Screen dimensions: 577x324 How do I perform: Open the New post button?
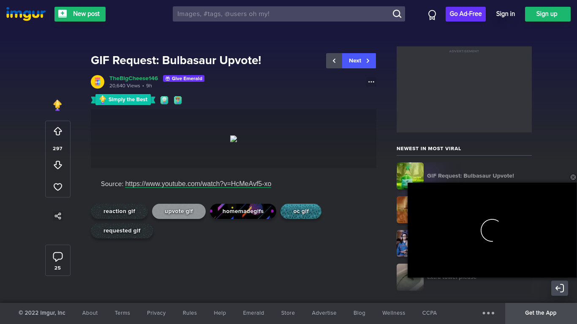(x=80, y=14)
